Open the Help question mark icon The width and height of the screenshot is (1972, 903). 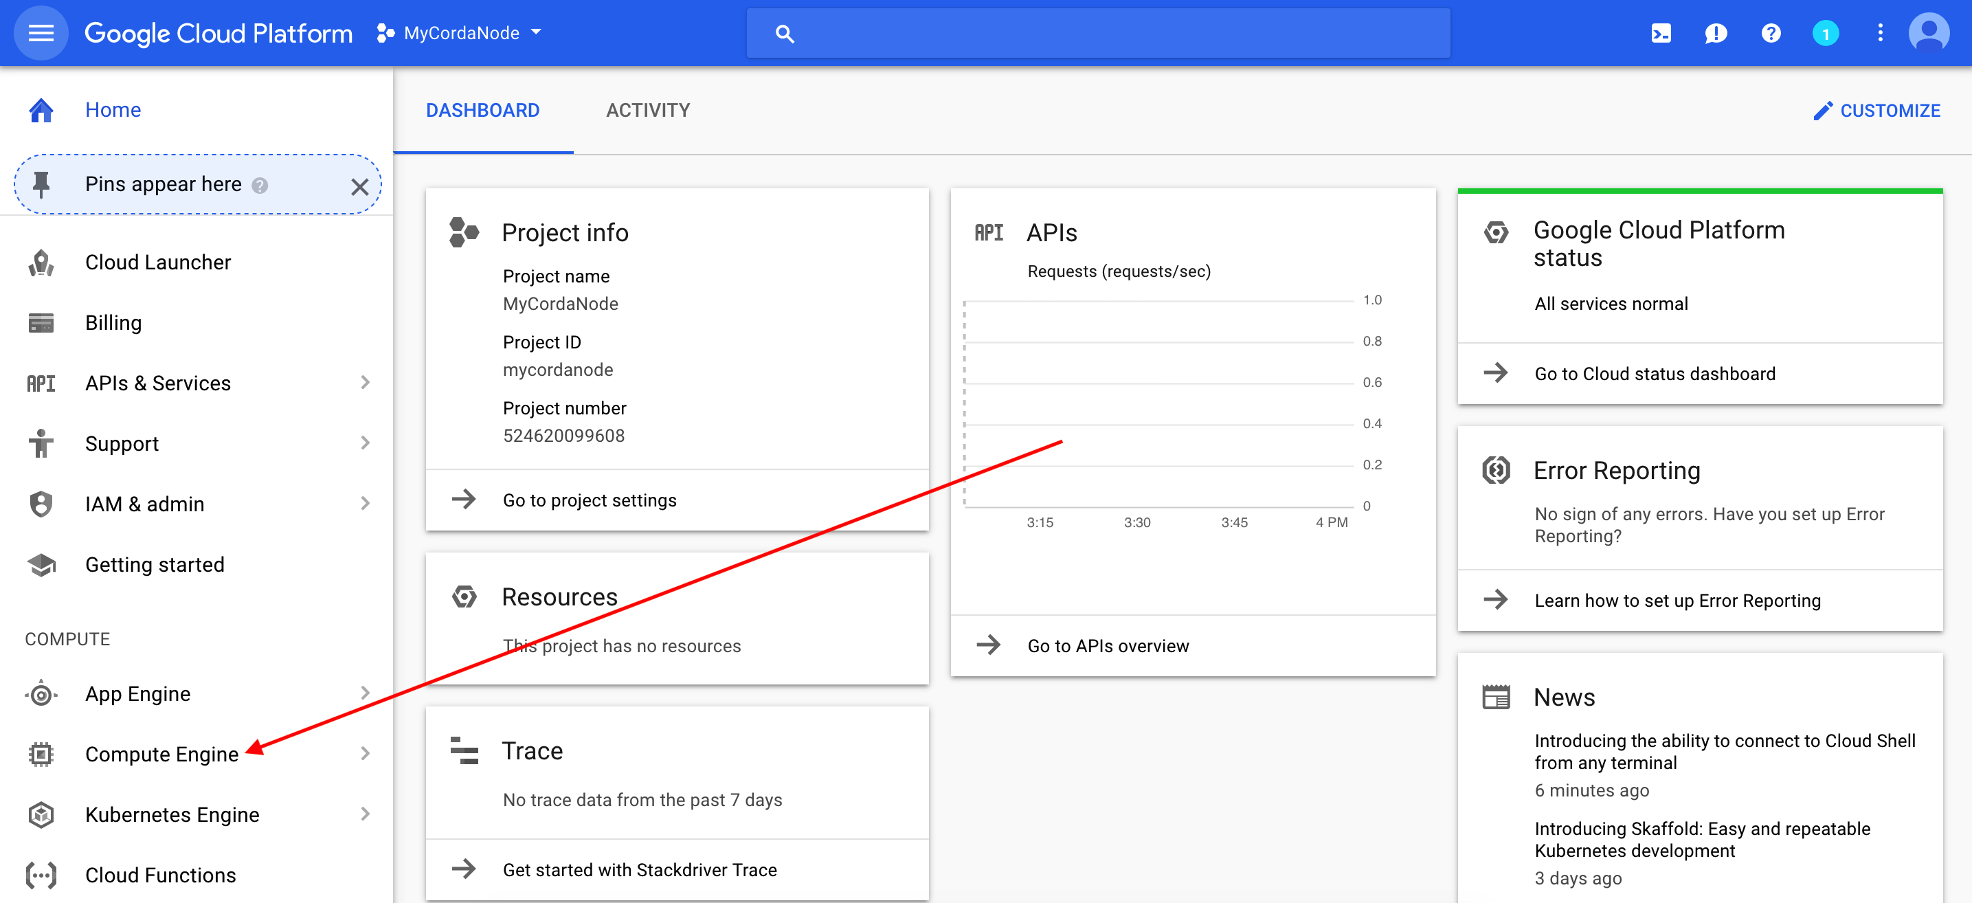click(1771, 33)
